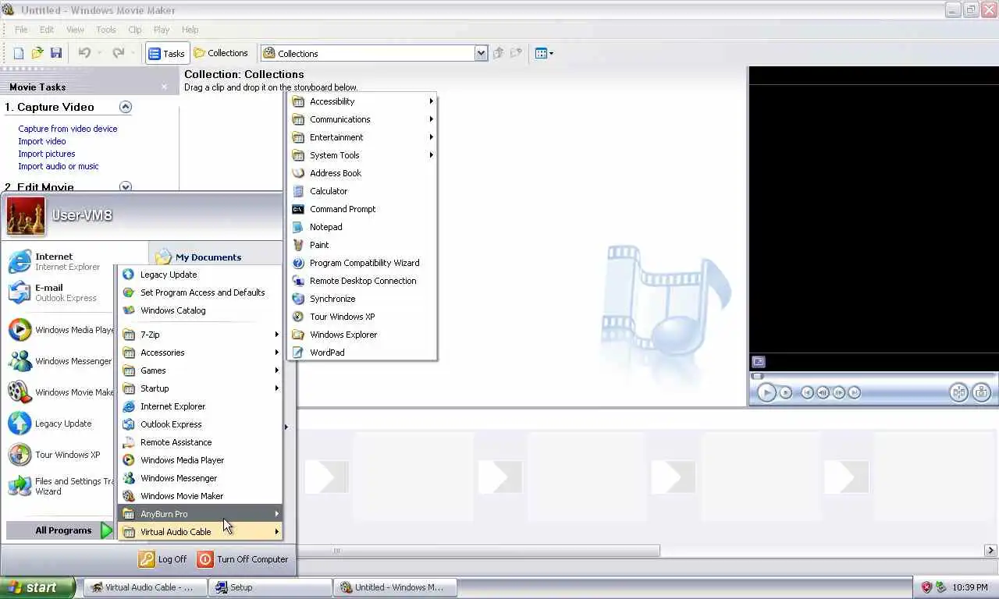
Task: Open Program Compatibility Wizard entry
Action: click(x=362, y=263)
